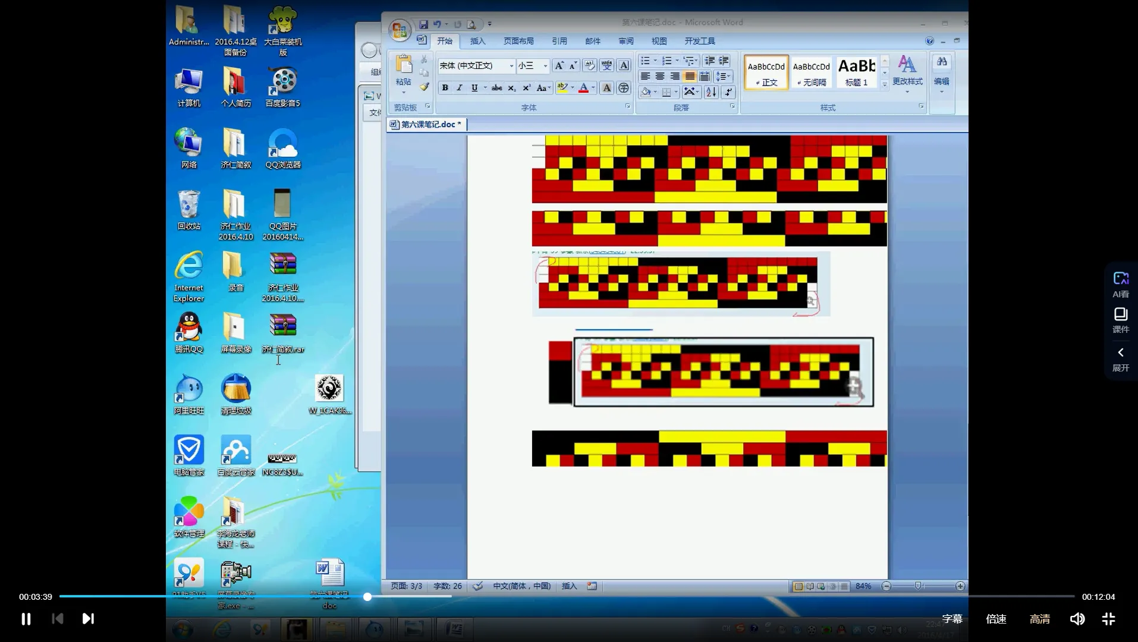This screenshot has width=1138, height=642.
Task: Toggle align text left
Action: coord(645,76)
